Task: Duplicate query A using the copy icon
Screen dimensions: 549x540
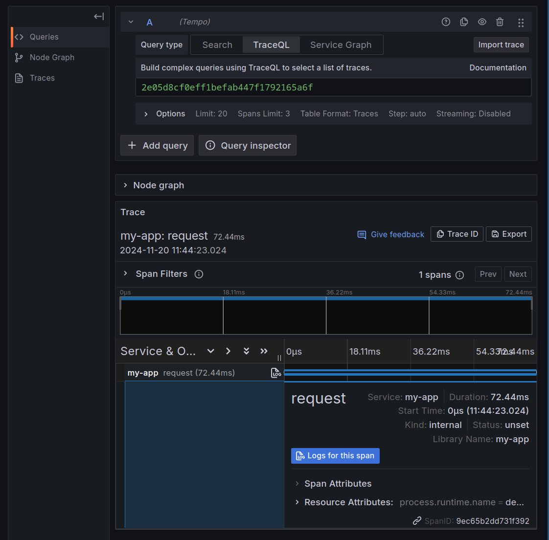Action: [464, 22]
